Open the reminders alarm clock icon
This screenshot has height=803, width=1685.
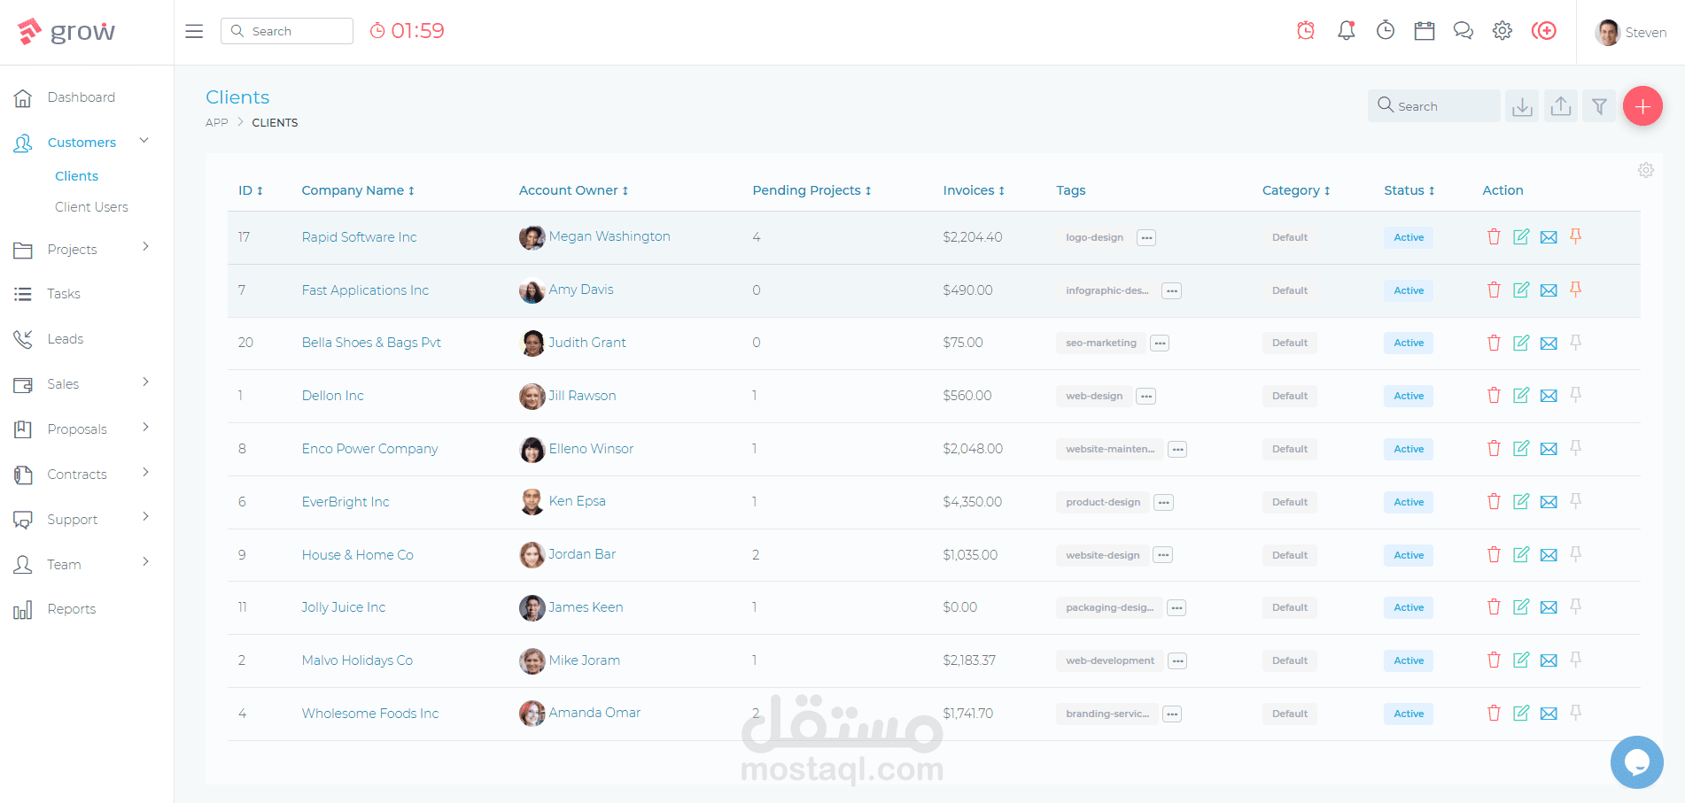(1306, 31)
